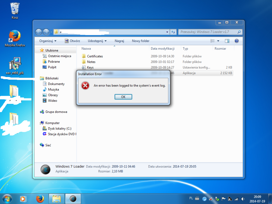
Task: Click Nagraj in the toolbar
Action: (x=119, y=41)
